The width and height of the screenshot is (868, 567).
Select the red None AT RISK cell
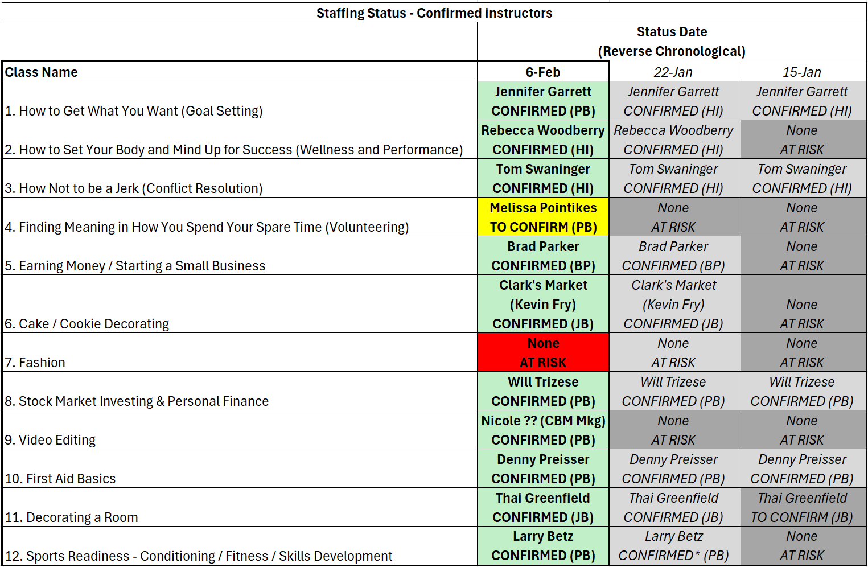pyautogui.click(x=543, y=352)
